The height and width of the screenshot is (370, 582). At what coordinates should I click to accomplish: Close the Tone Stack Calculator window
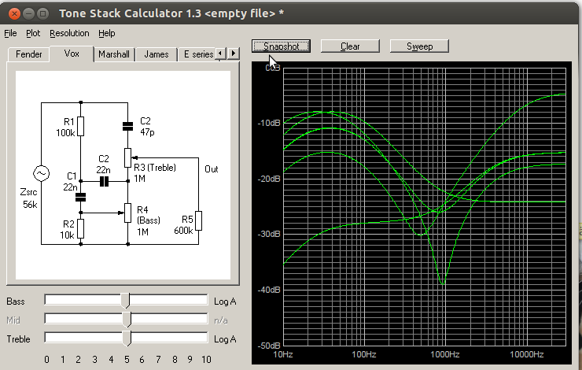[x=14, y=13]
